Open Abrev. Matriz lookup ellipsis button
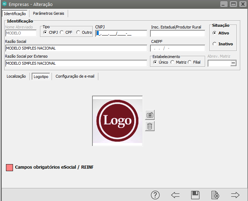Viewport: 248px width, 201px height. coord(233,63)
